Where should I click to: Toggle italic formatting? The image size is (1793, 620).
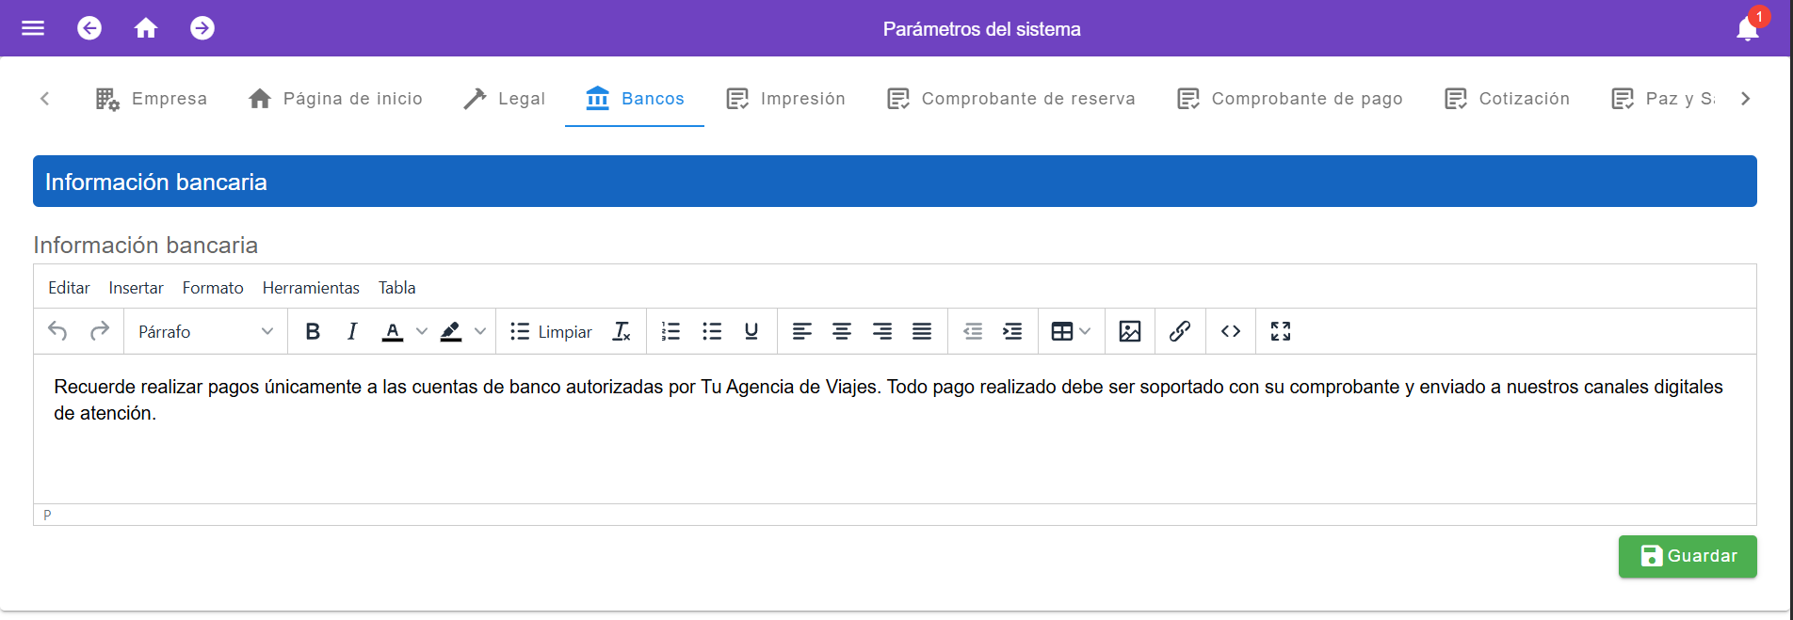(352, 331)
